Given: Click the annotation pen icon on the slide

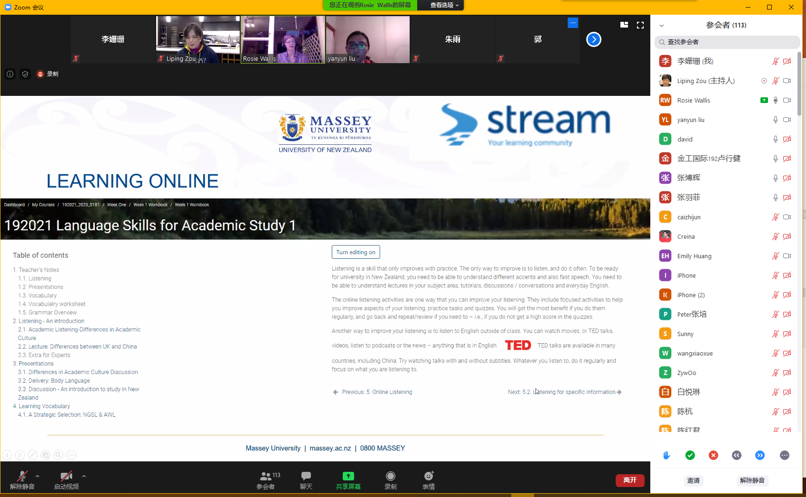Looking at the screenshot, I should pos(33,455).
